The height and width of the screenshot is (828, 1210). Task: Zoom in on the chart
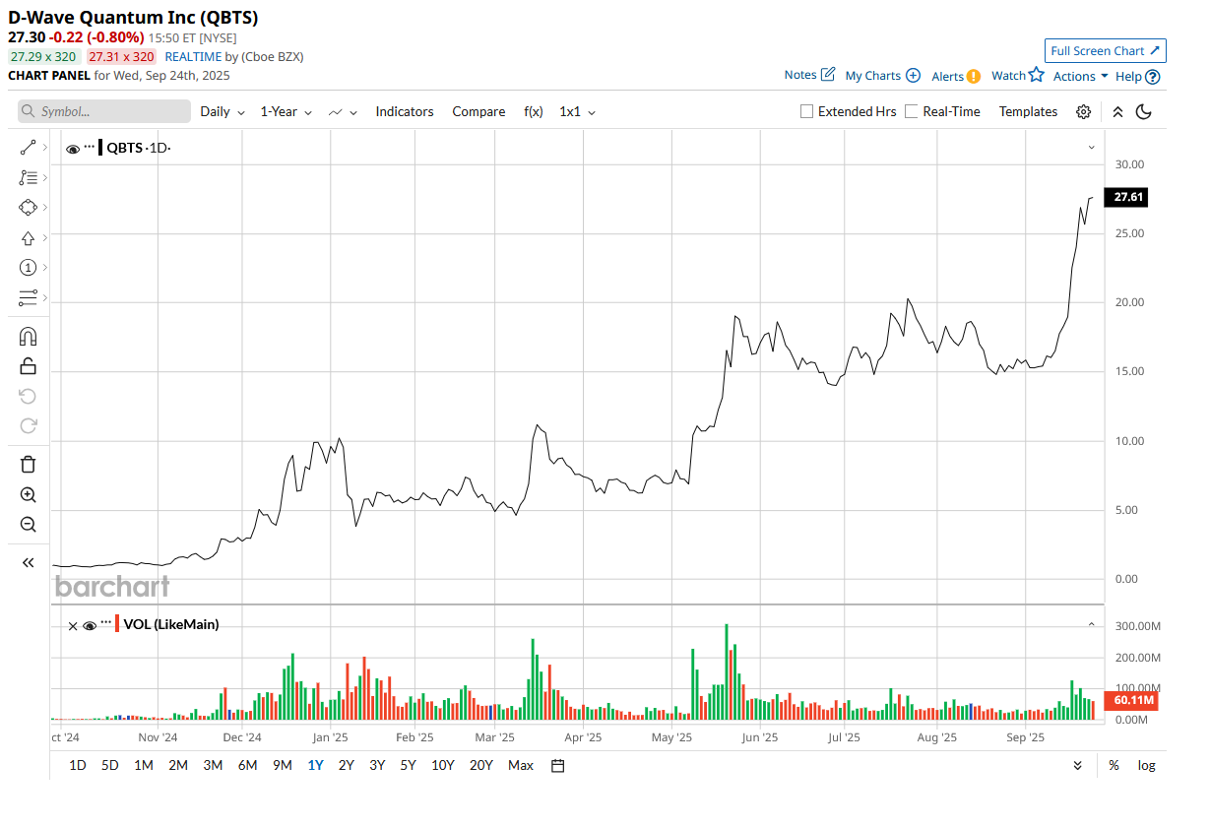click(x=28, y=495)
